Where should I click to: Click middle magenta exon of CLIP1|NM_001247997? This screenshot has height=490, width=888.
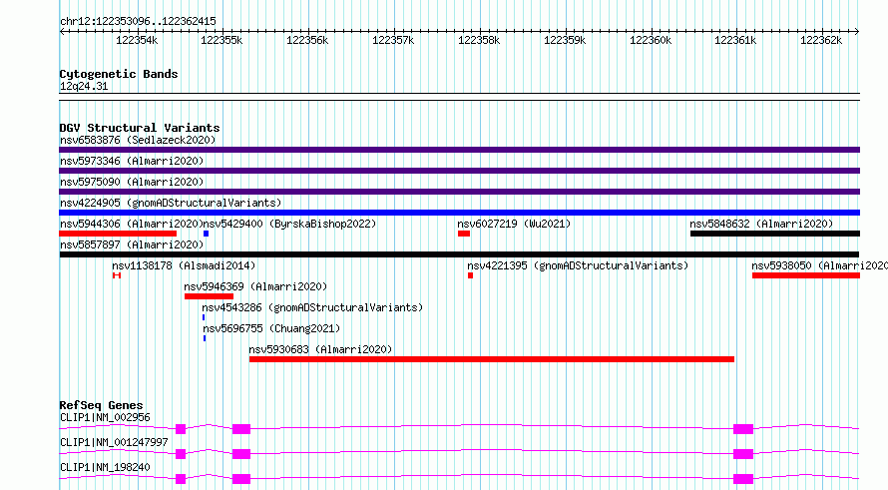(241, 454)
